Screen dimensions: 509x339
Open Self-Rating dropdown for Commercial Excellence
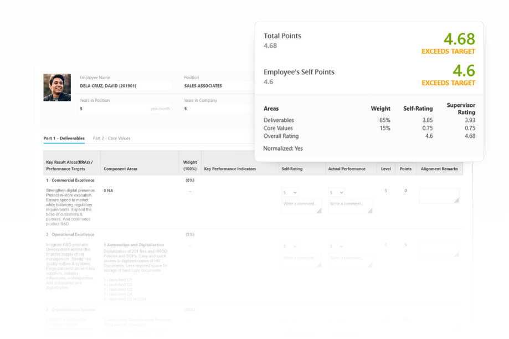tap(290, 193)
